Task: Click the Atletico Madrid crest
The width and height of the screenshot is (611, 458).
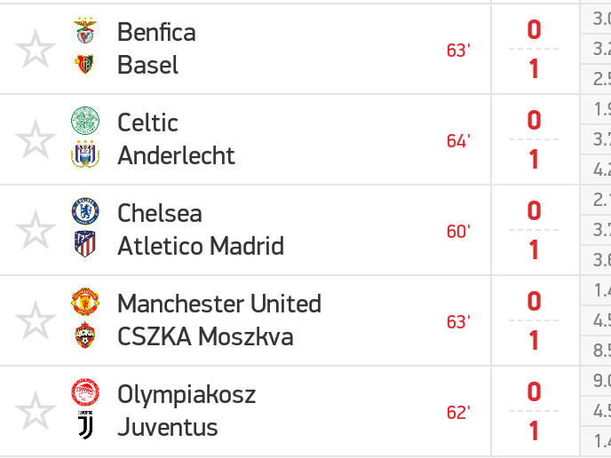Action: (85, 244)
